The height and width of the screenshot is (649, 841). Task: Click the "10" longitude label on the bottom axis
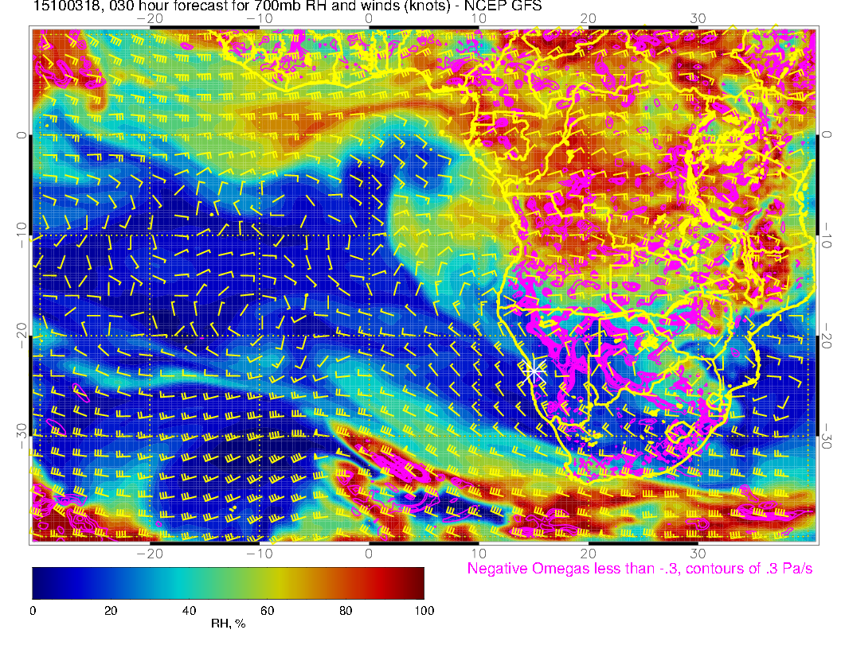click(479, 554)
